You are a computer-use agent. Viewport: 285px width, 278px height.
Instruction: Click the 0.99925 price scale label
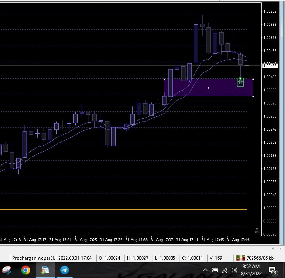coord(270,234)
